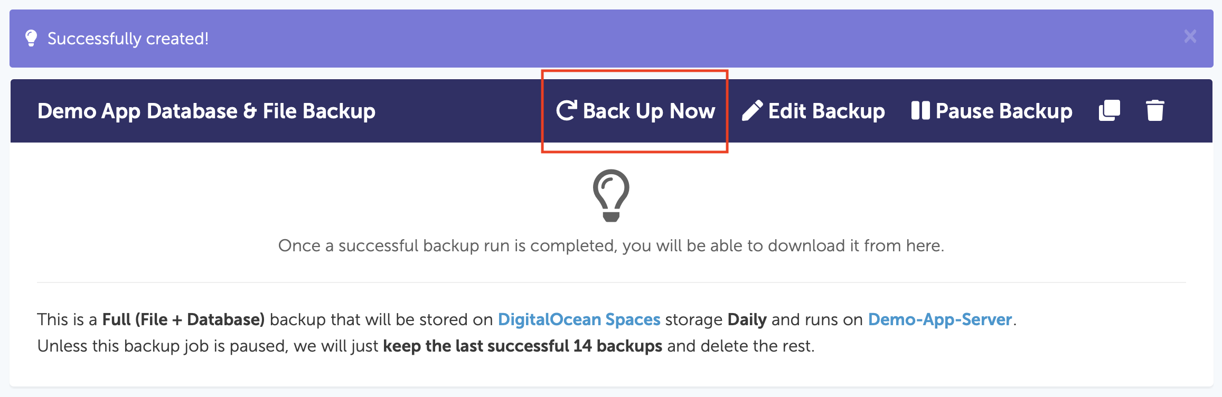Click the large lightbulb icon above the hint
The height and width of the screenshot is (397, 1222).
pos(611,195)
